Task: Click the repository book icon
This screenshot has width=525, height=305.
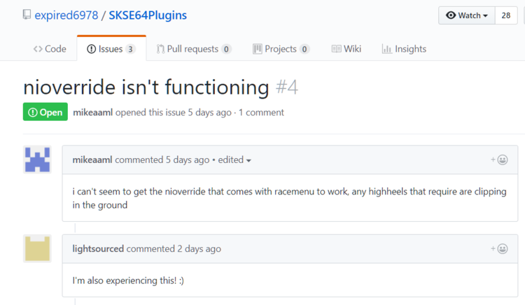Action: coord(27,15)
